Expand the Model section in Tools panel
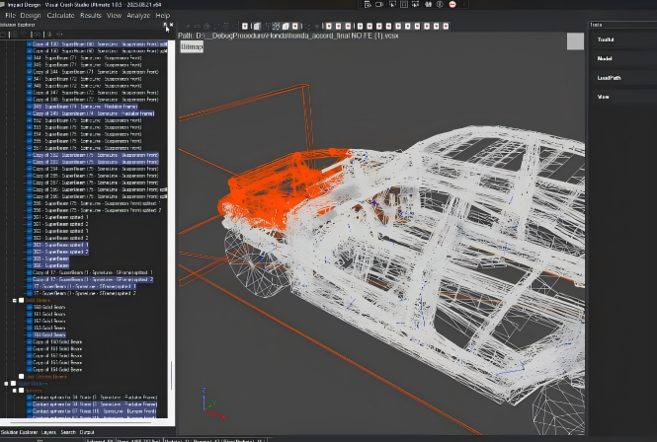The width and height of the screenshot is (657, 442). [603, 58]
